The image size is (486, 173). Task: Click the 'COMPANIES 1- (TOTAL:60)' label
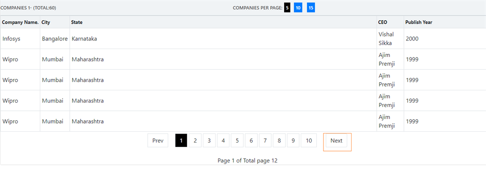click(28, 8)
